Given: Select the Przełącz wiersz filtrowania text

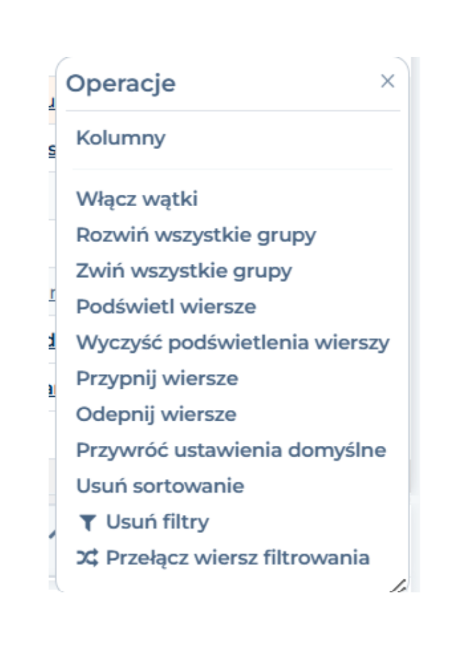Looking at the screenshot, I should [238, 558].
